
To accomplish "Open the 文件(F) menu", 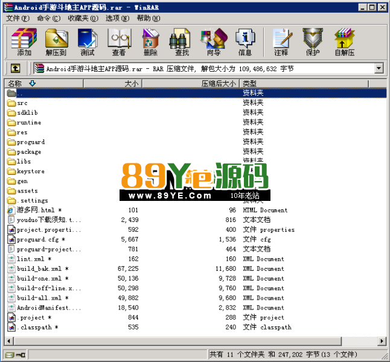I will [18, 18].
